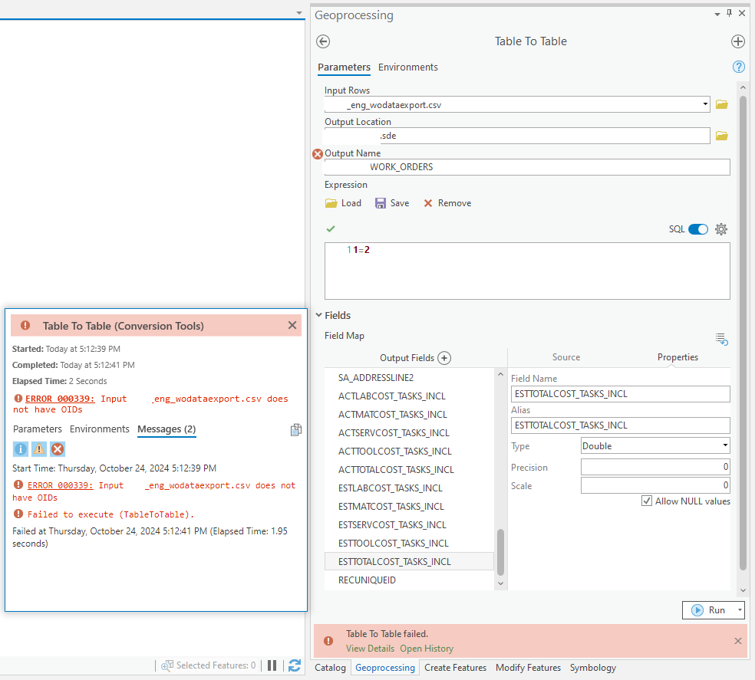Open the SQL expression options gear
The height and width of the screenshot is (680, 755).
(x=720, y=228)
